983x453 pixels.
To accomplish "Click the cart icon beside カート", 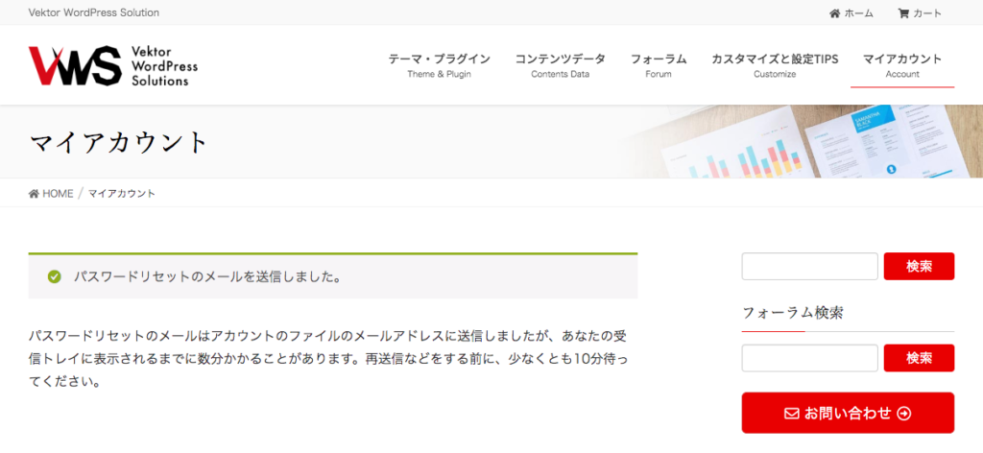I will tap(903, 13).
